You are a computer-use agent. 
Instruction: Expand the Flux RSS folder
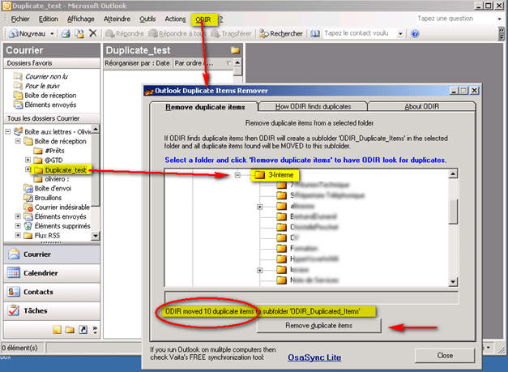pos(18,235)
